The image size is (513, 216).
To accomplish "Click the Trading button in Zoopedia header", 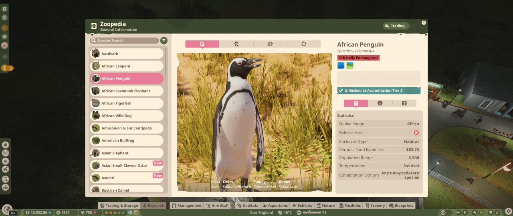I will click(x=396, y=26).
